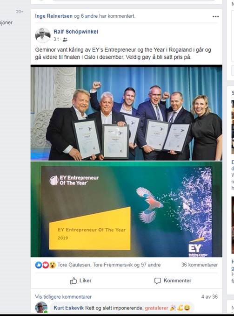The height and width of the screenshot is (316, 234).
Task: Open Tore Gautesen's name in reactions
Action: [x=74, y=265]
